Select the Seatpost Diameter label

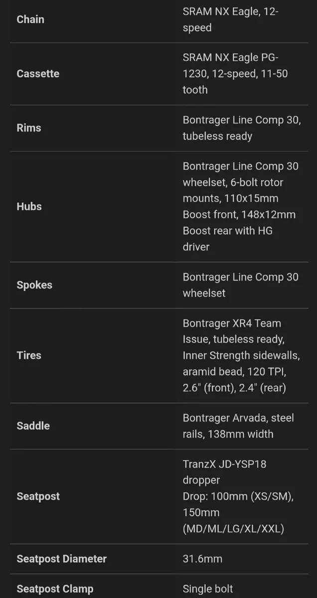(62, 559)
